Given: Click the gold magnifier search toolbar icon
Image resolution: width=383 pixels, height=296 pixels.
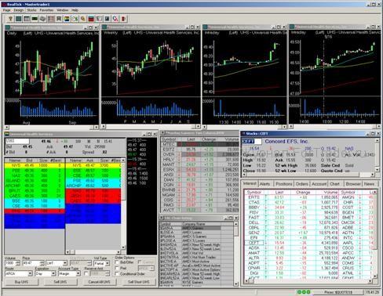Looking at the screenshot, I should click(x=83, y=19).
